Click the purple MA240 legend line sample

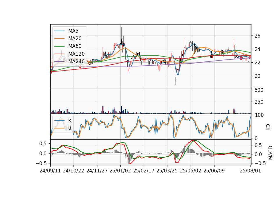pyautogui.click(x=59, y=61)
